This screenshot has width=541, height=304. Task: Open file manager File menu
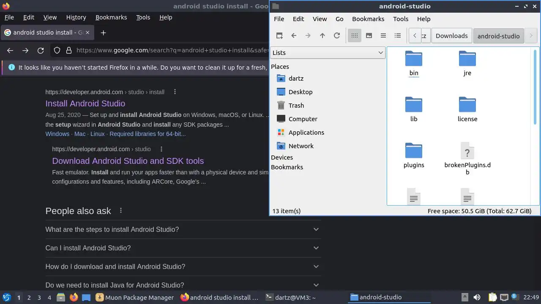279,19
